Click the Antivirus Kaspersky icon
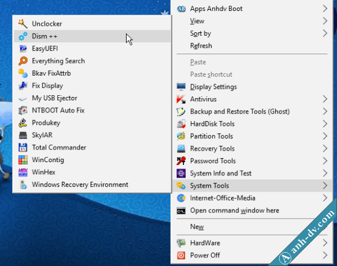This screenshot has width=337, height=266. tap(181, 99)
